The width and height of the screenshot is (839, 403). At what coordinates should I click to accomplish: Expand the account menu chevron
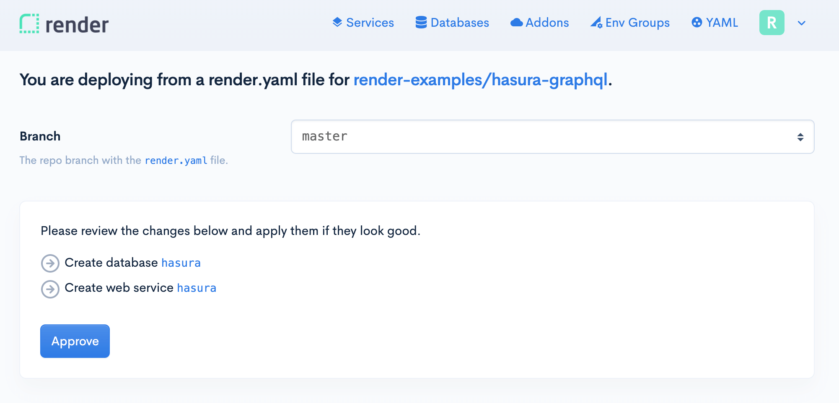click(801, 23)
